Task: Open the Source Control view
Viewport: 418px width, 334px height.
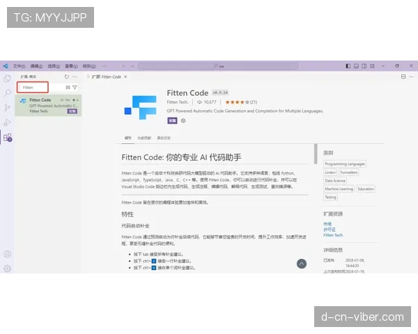Action: [x=8, y=107]
